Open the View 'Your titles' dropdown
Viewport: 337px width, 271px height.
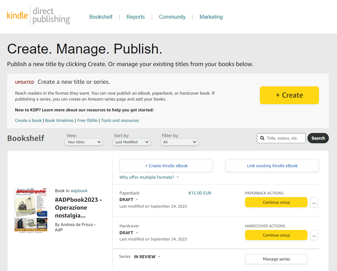click(84, 142)
